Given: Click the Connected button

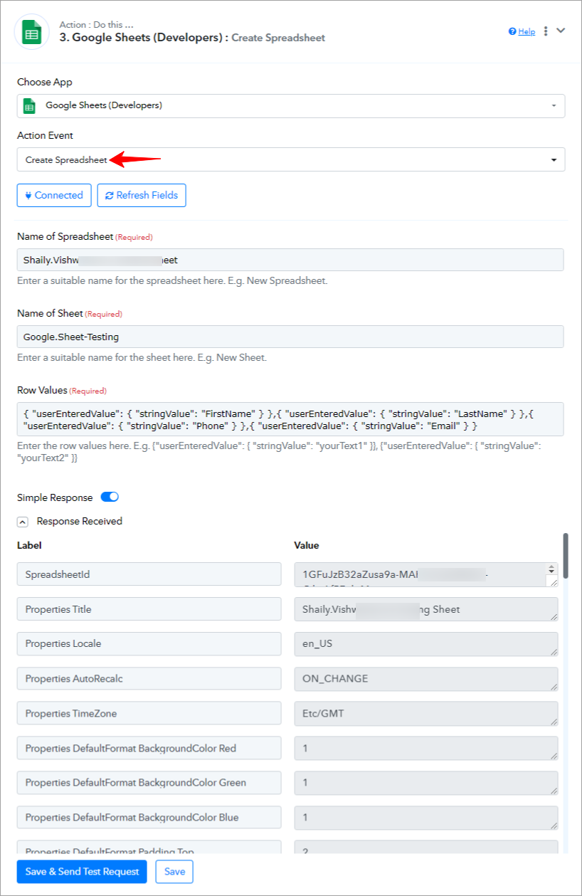Looking at the screenshot, I should [54, 195].
